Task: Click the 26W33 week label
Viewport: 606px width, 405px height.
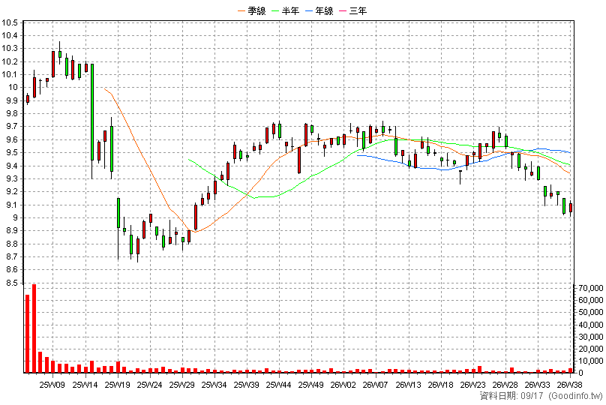Action: (538, 385)
